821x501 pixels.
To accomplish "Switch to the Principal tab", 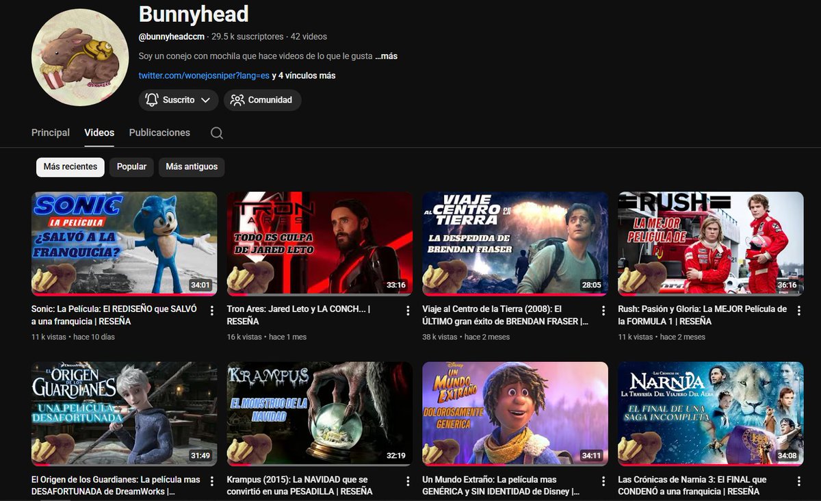I will (51, 133).
